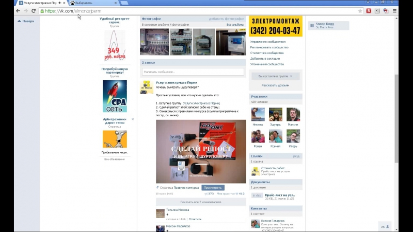Viewport: 413px width, 232px height.
Task: Click the browser back arrow
Action: tap(18, 11)
